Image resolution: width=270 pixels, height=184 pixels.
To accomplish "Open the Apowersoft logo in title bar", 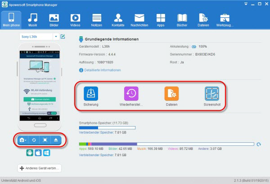I will coord(4,4).
